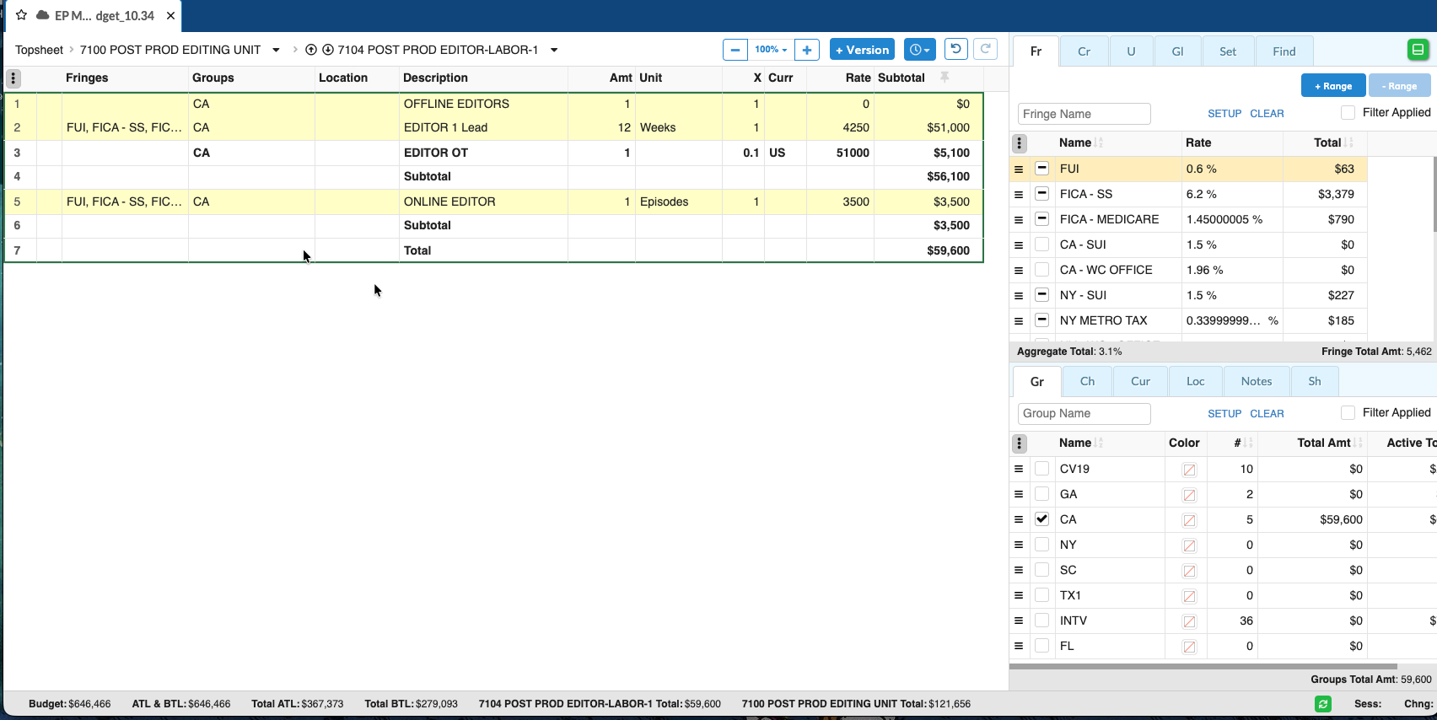Image resolution: width=1437 pixels, height=720 pixels.
Task: Click the FL group color swatch
Action: tap(1189, 647)
